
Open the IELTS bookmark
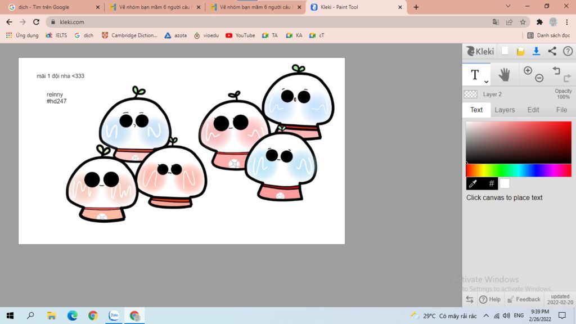[x=56, y=35]
